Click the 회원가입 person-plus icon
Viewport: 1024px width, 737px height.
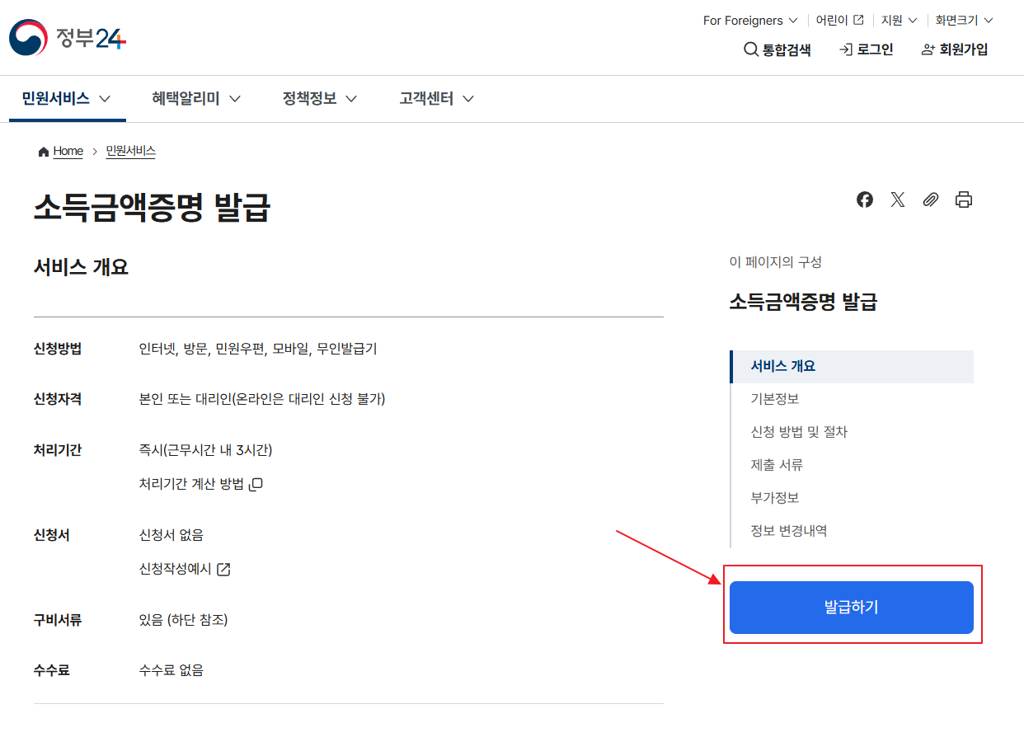tap(928, 49)
